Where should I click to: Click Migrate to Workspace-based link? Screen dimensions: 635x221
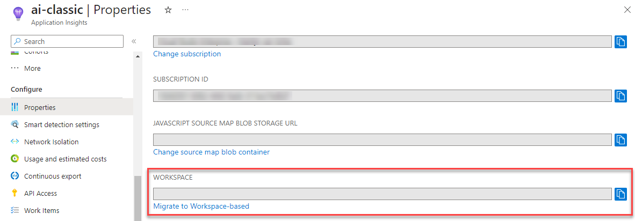[x=201, y=206]
